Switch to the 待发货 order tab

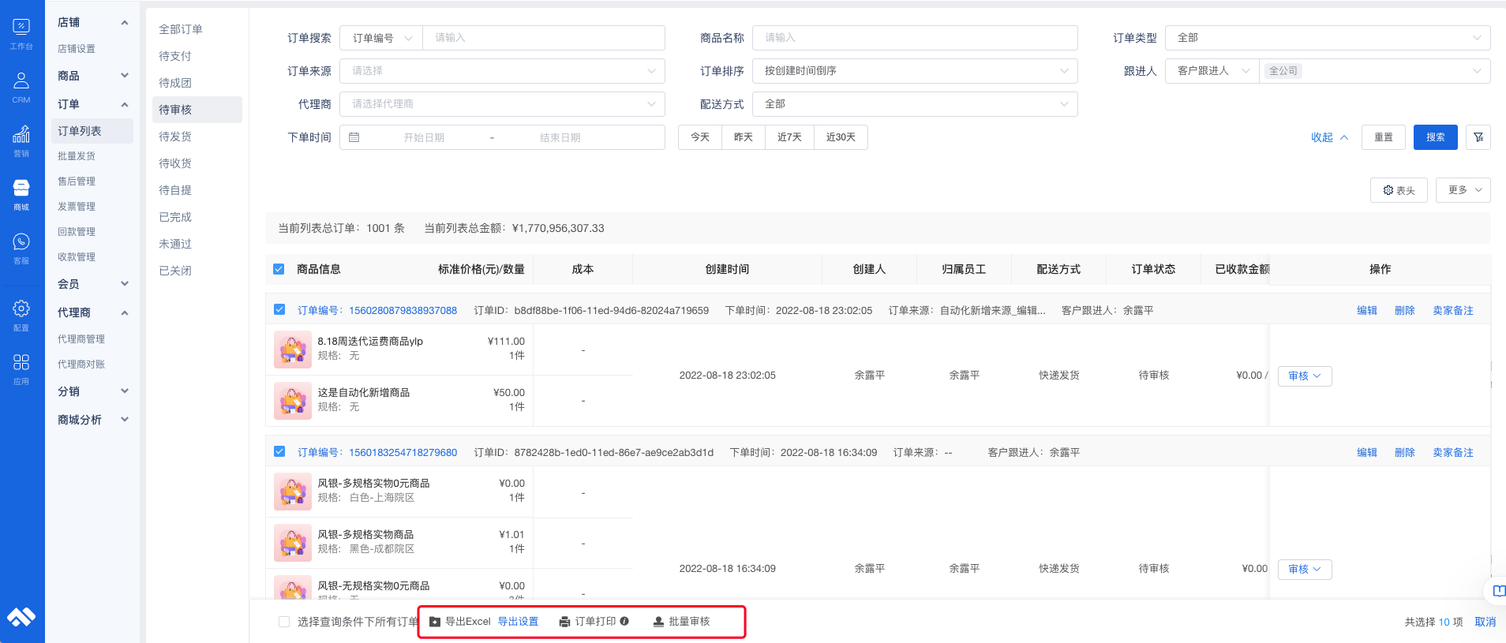pos(175,136)
